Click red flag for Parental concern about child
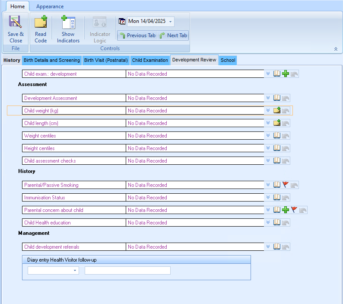This screenshot has height=304, width=343. click(x=294, y=210)
